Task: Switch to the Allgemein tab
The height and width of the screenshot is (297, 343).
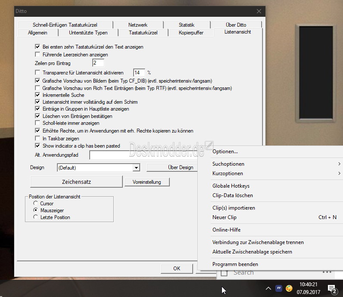Action: (x=37, y=33)
